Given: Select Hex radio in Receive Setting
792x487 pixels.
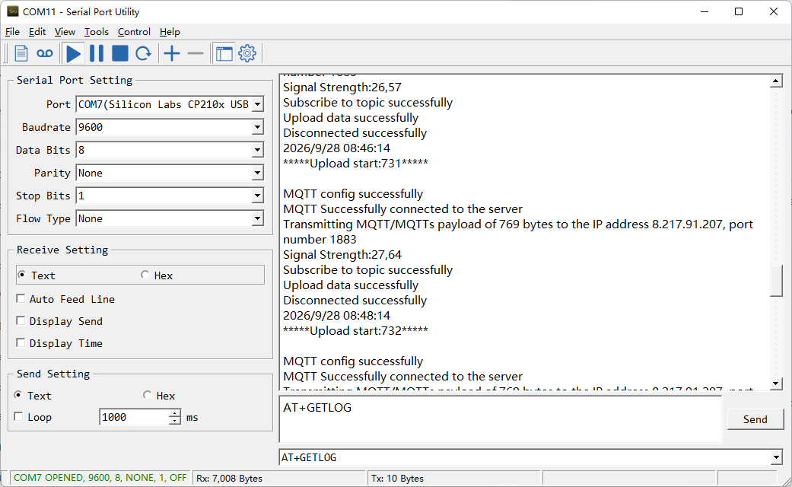Looking at the screenshot, I should click(x=145, y=275).
